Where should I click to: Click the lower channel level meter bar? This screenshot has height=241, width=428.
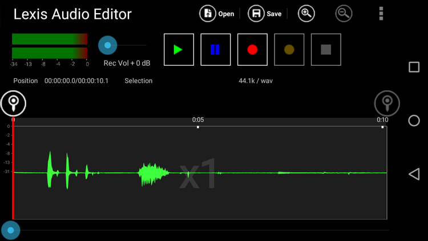(x=50, y=53)
